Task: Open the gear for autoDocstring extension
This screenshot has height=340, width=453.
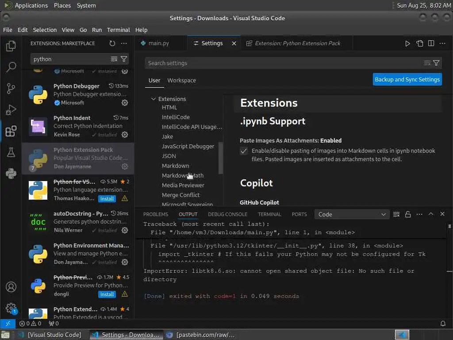Action: pos(124,230)
